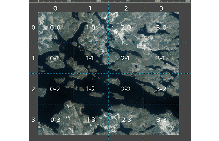219x141 pixels.
Task: Pick the map tile marked 3-2
Action: [161, 89]
